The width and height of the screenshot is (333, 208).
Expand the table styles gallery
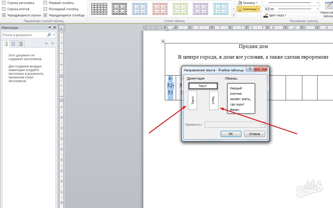pos(234,15)
